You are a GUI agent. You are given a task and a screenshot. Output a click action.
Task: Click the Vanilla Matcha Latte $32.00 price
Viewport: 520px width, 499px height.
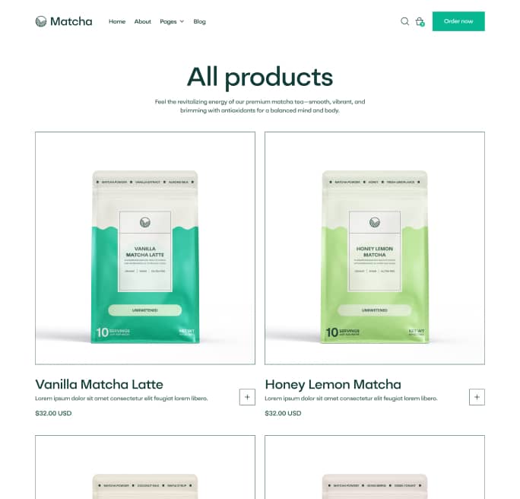click(53, 413)
